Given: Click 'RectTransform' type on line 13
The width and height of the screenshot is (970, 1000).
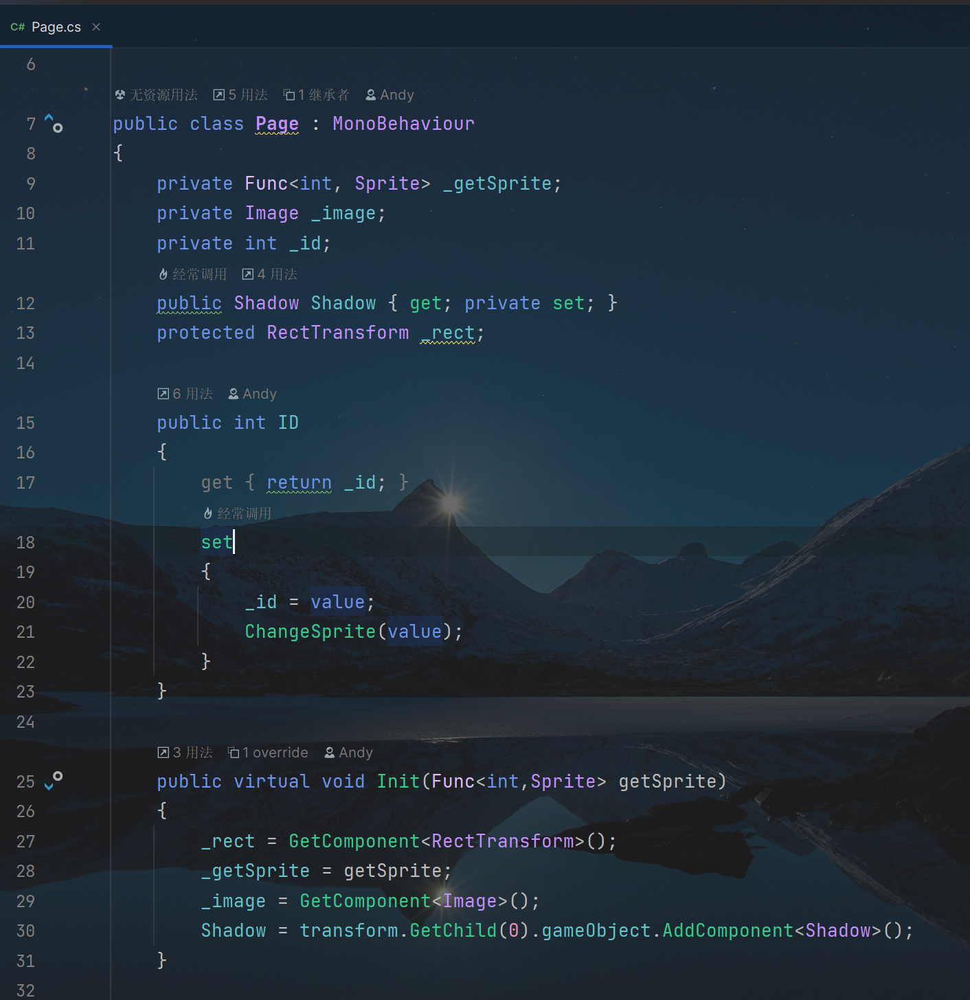Looking at the screenshot, I should tap(338, 333).
